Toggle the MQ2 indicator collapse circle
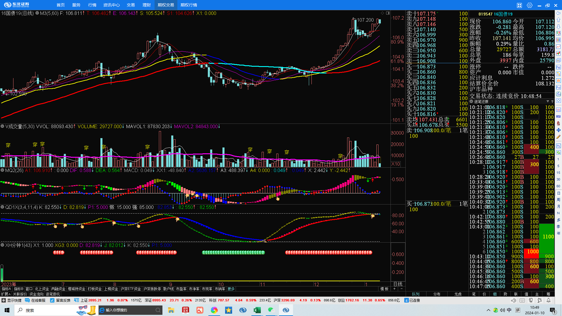 click(x=2, y=170)
